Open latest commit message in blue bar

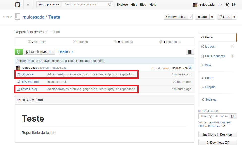coord(61,61)
